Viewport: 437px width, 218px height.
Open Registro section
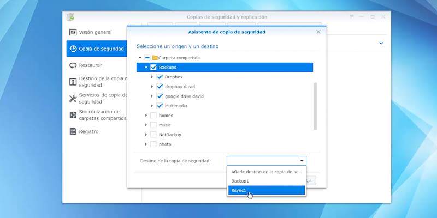coord(97,131)
